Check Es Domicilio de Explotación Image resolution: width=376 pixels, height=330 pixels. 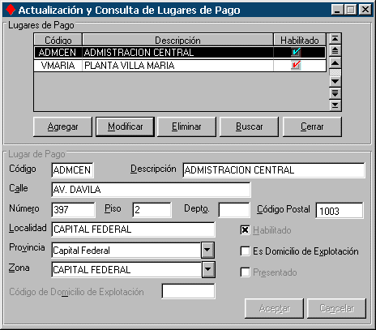(x=245, y=251)
